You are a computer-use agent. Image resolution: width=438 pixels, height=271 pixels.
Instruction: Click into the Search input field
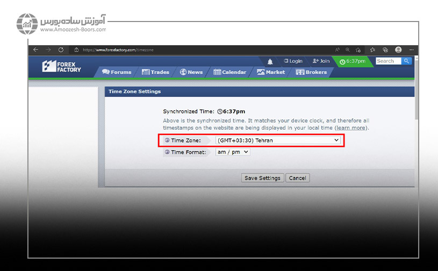(x=388, y=61)
